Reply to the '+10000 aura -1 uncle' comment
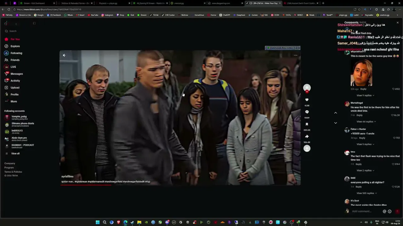This screenshot has height=226, width=403. click(x=362, y=138)
